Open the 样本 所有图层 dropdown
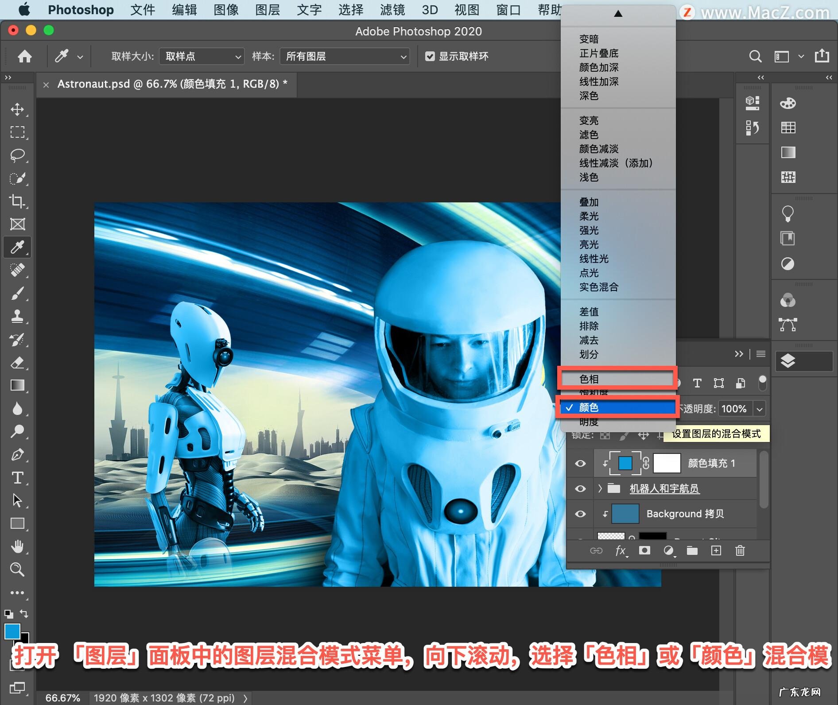This screenshot has width=838, height=705. tap(345, 56)
